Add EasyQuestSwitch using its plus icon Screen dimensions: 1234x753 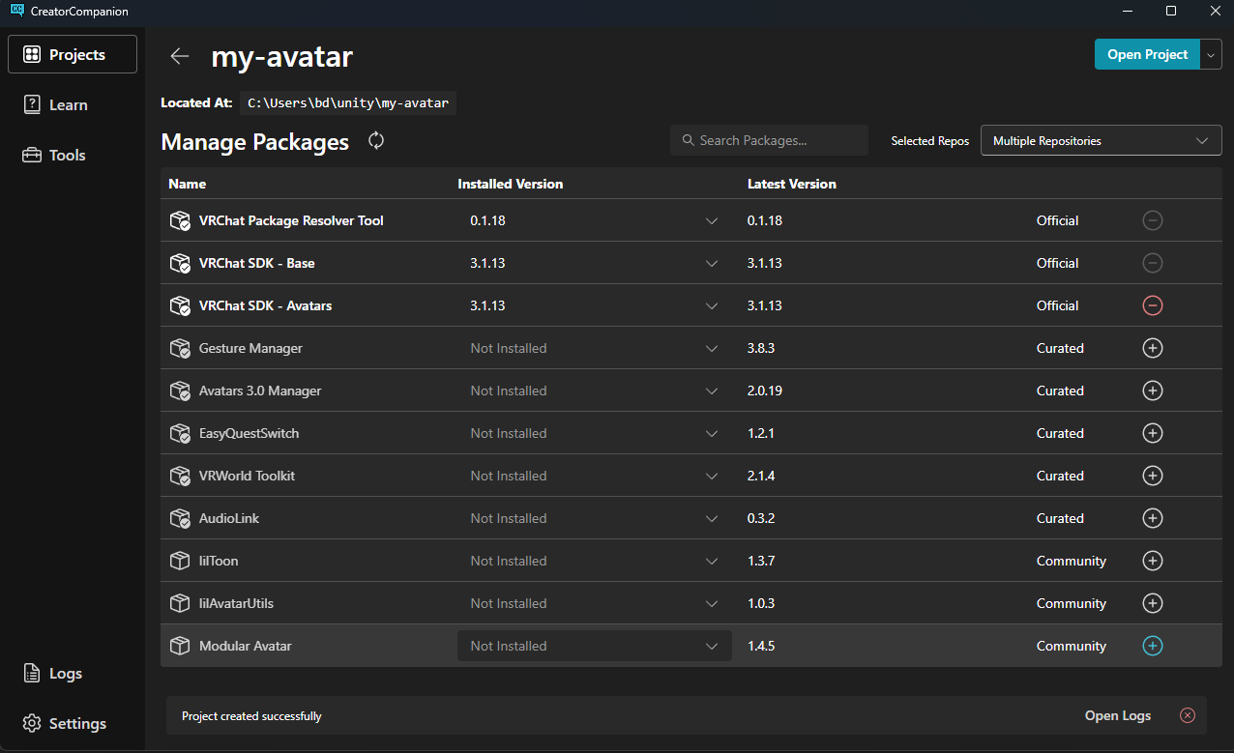(x=1152, y=433)
